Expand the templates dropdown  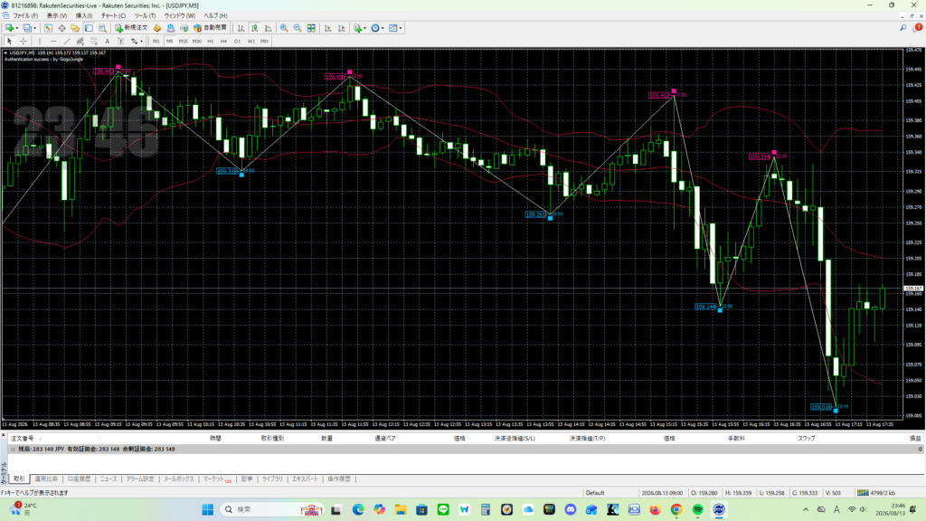[401, 28]
